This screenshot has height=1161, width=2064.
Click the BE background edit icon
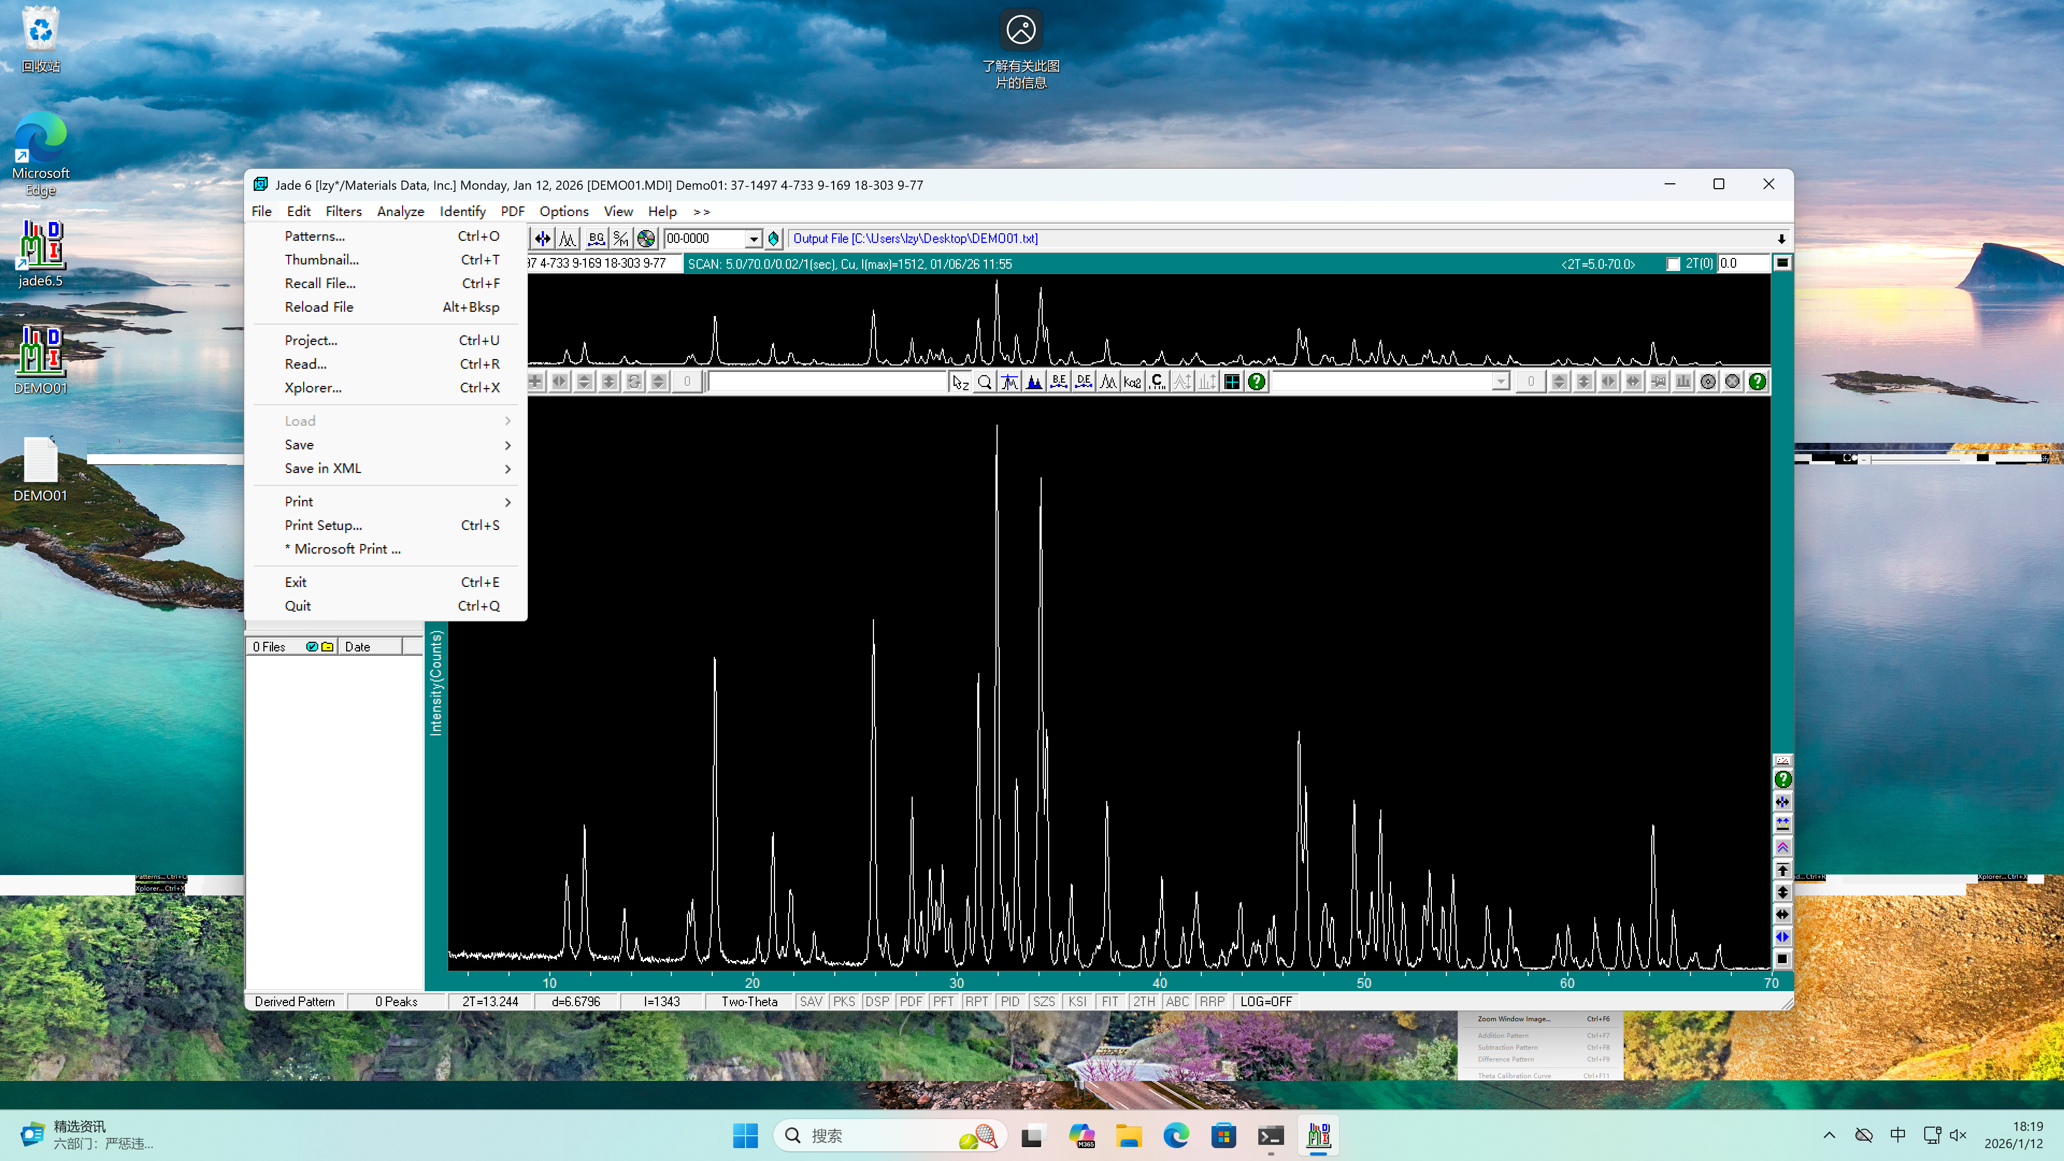pos(1058,382)
